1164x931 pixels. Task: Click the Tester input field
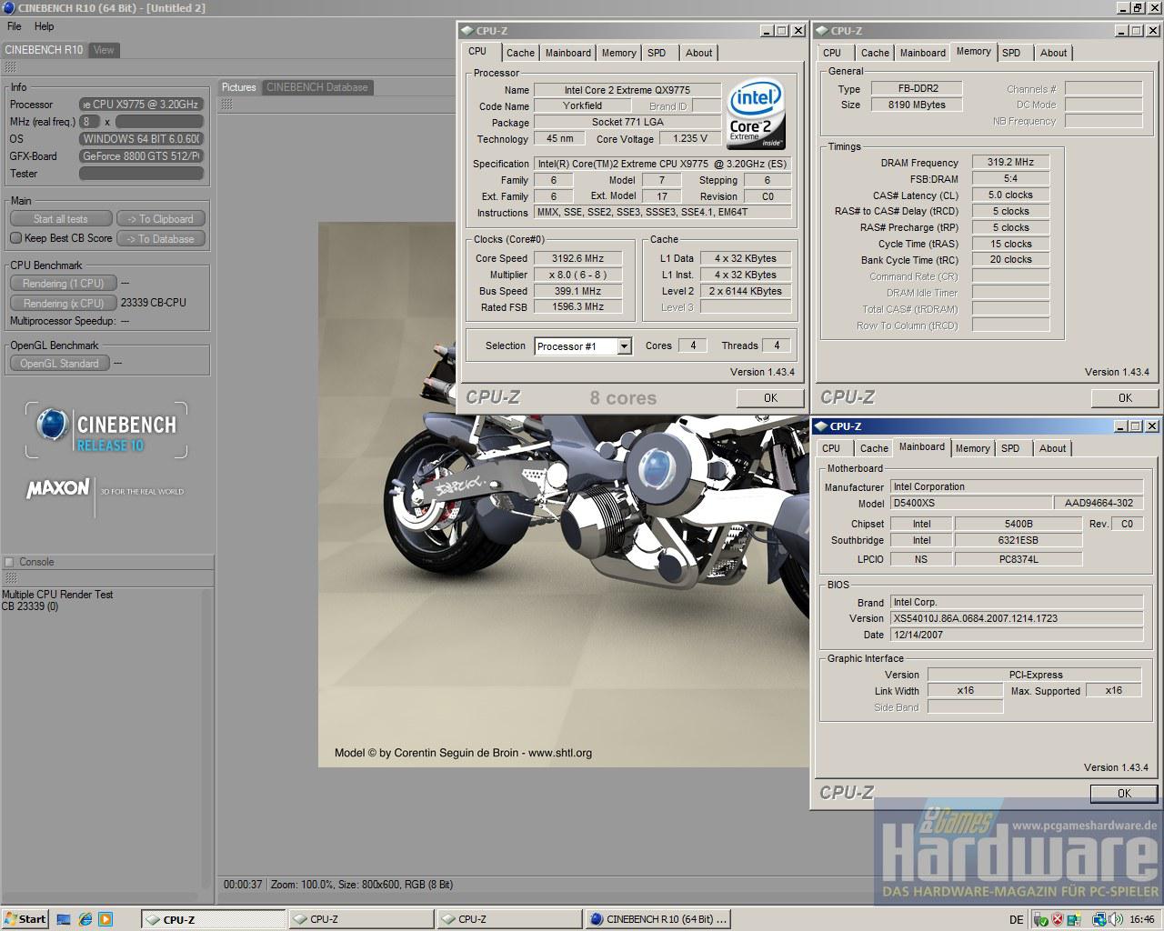[x=141, y=174]
